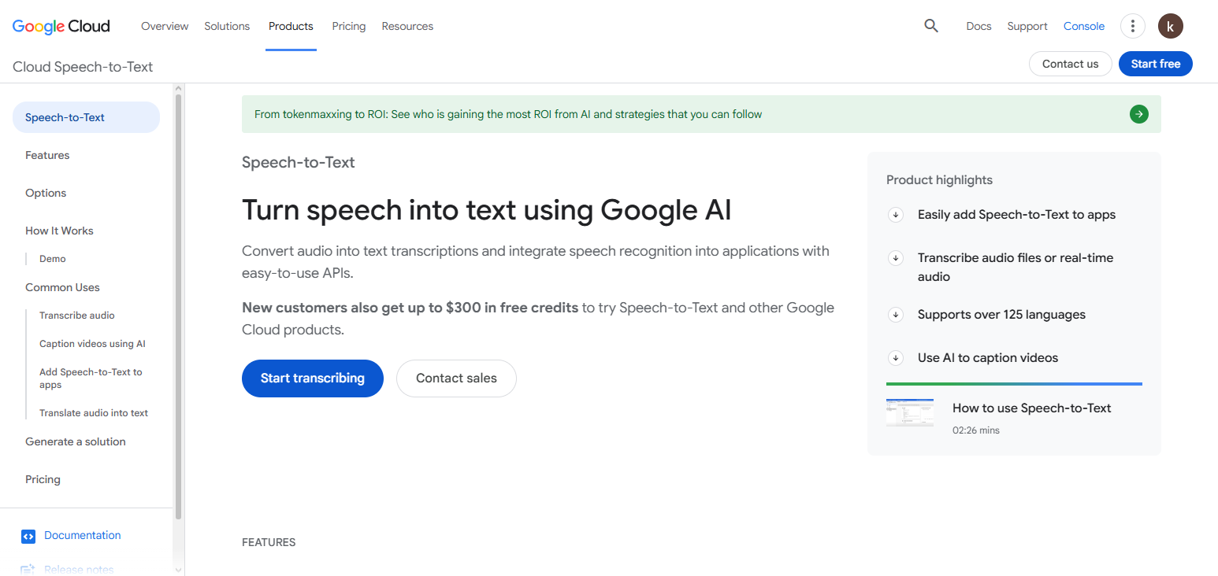
Task: Open 'How to use Speech-to-Text' video title
Action: (1032, 408)
